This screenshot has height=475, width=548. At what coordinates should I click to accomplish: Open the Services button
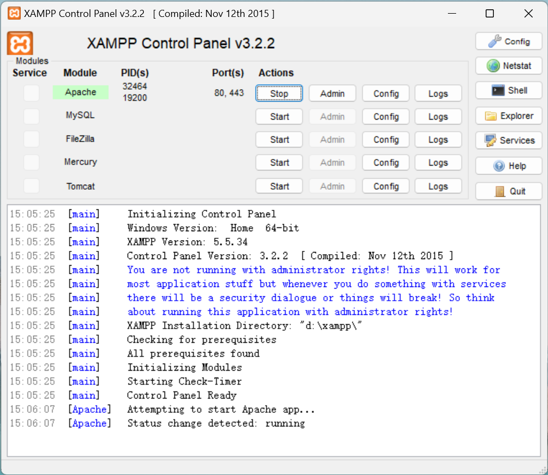click(x=509, y=140)
